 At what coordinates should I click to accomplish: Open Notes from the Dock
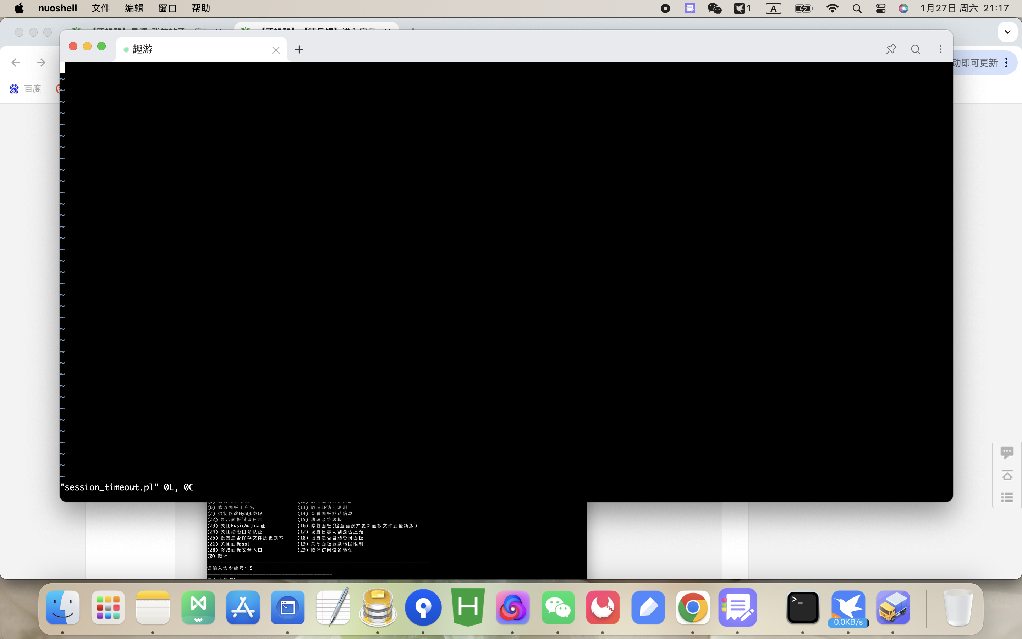point(153,607)
